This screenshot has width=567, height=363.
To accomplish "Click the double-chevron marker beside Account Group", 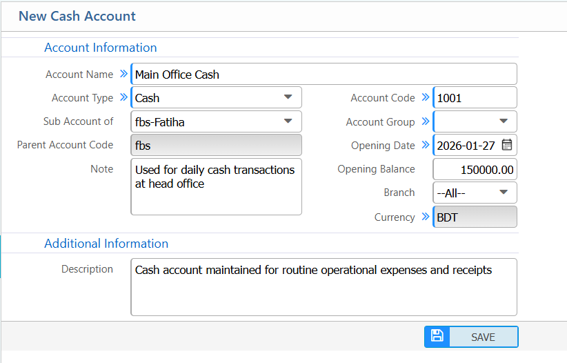I will pos(426,121).
